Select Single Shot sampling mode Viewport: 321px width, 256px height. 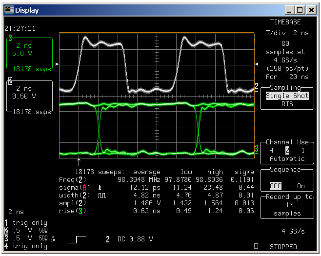coord(287,96)
